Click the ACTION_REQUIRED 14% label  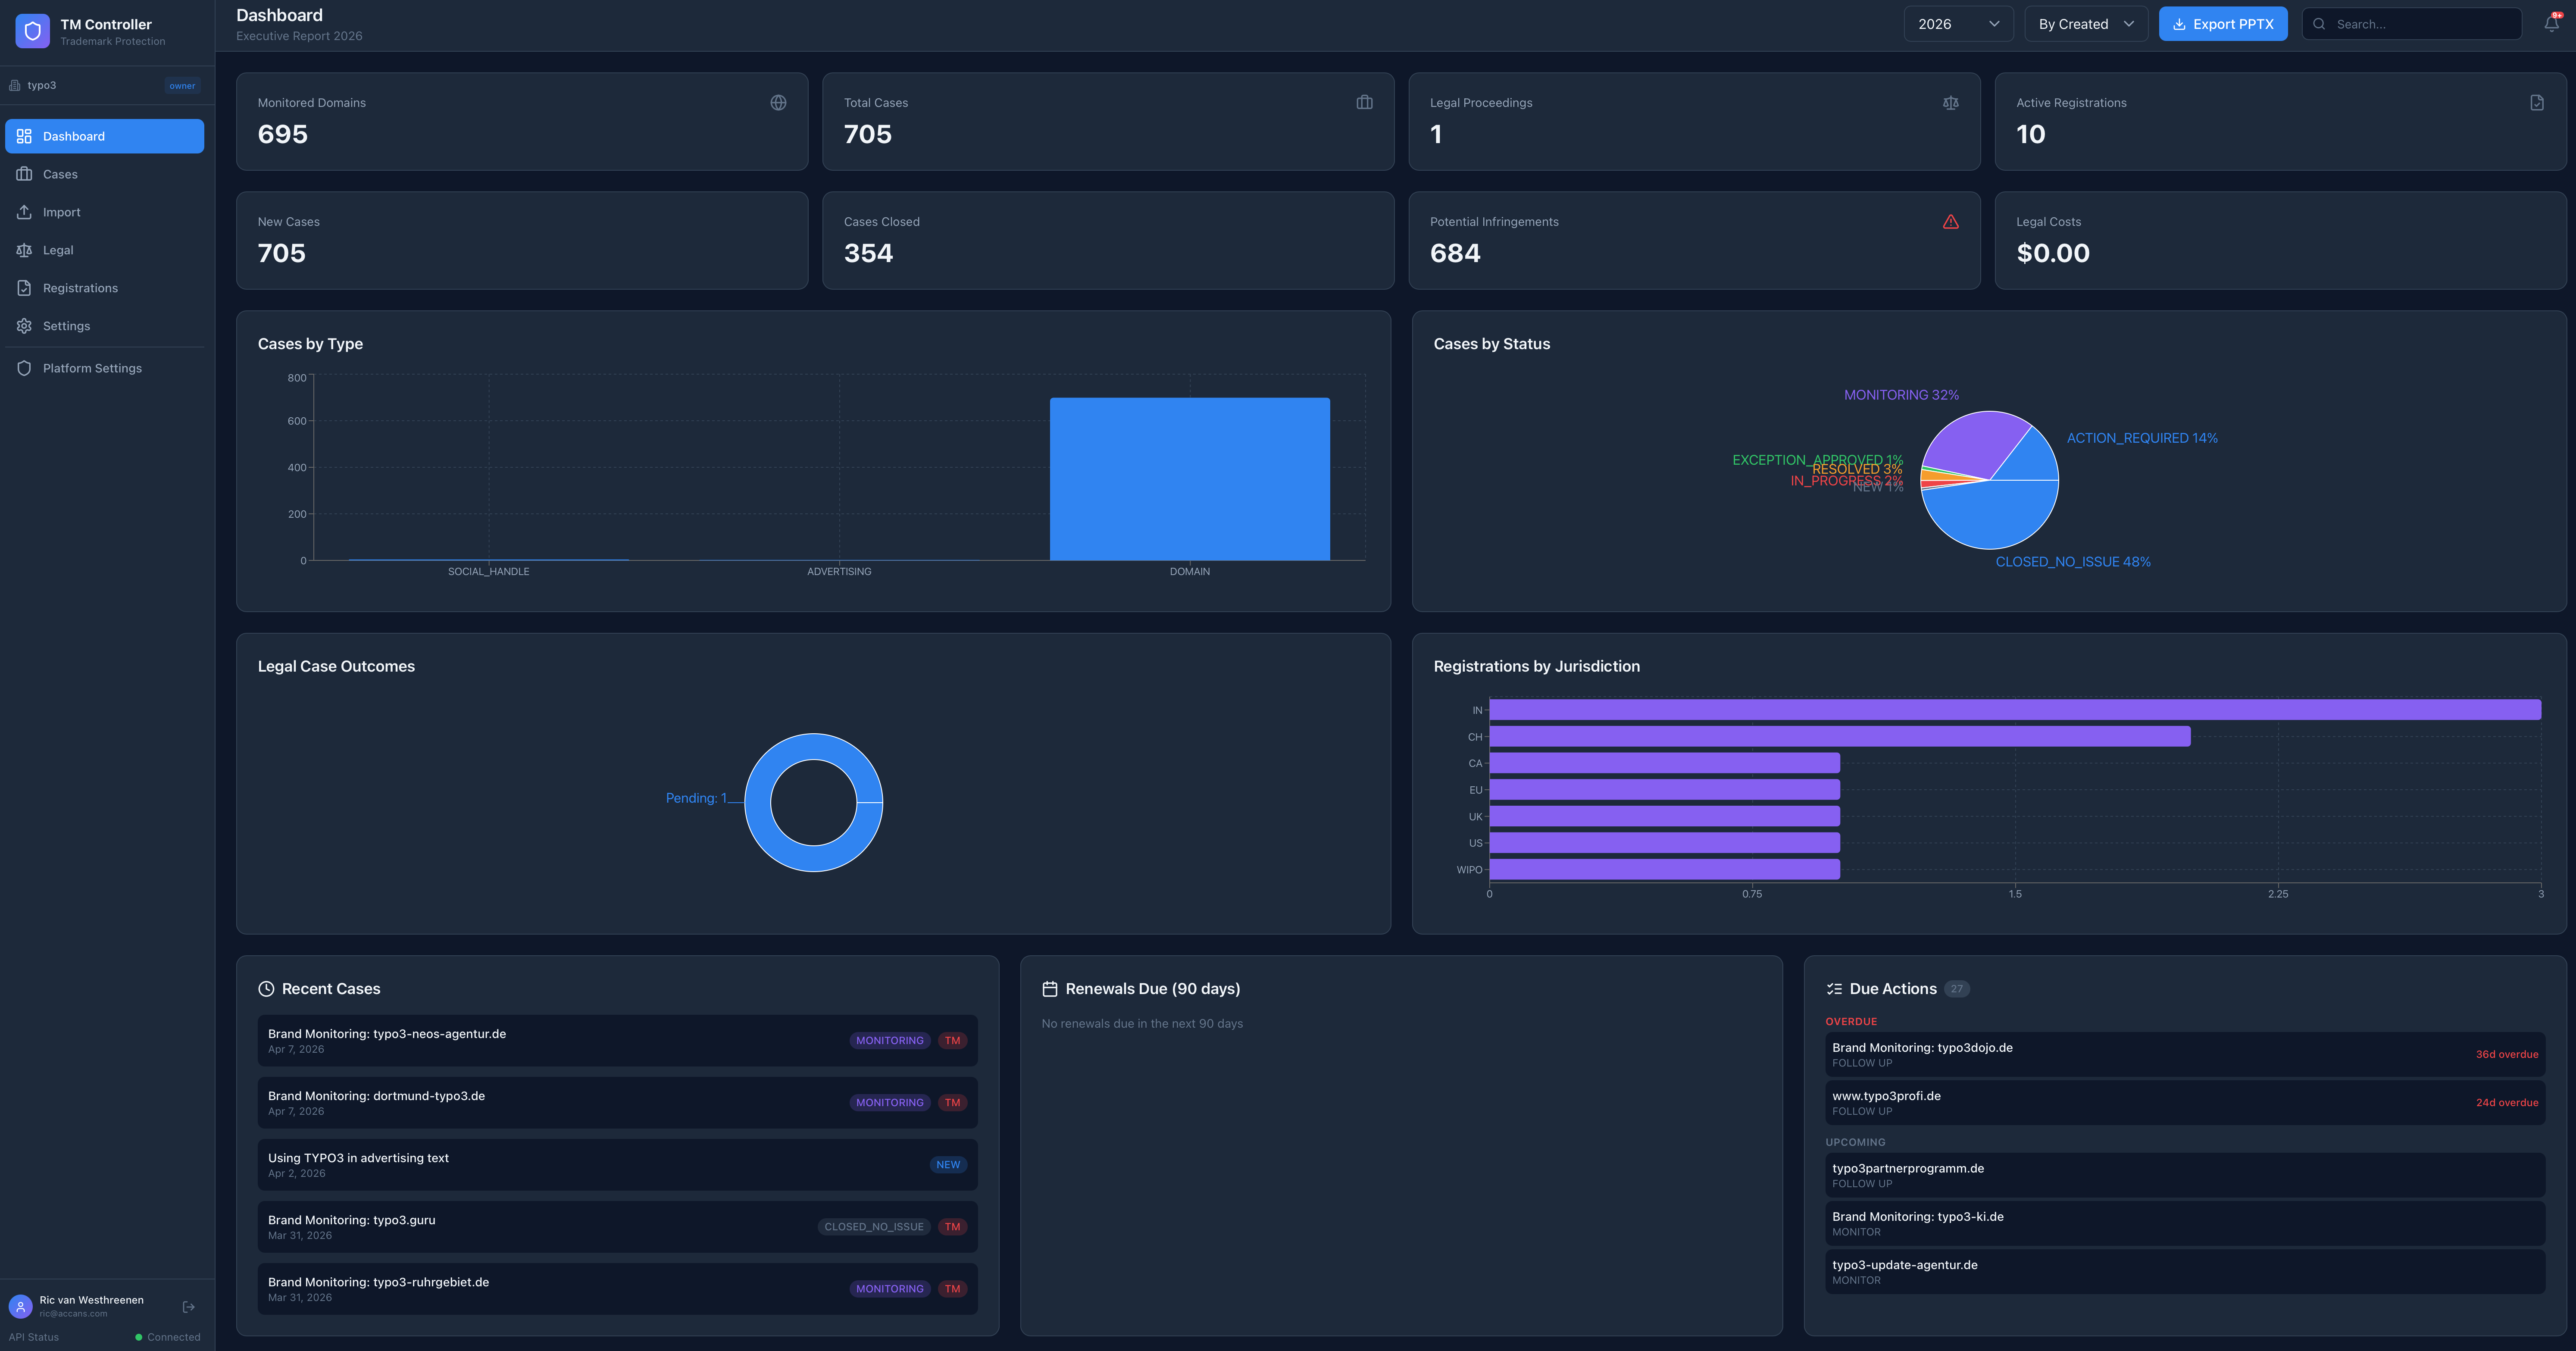[x=2142, y=438]
